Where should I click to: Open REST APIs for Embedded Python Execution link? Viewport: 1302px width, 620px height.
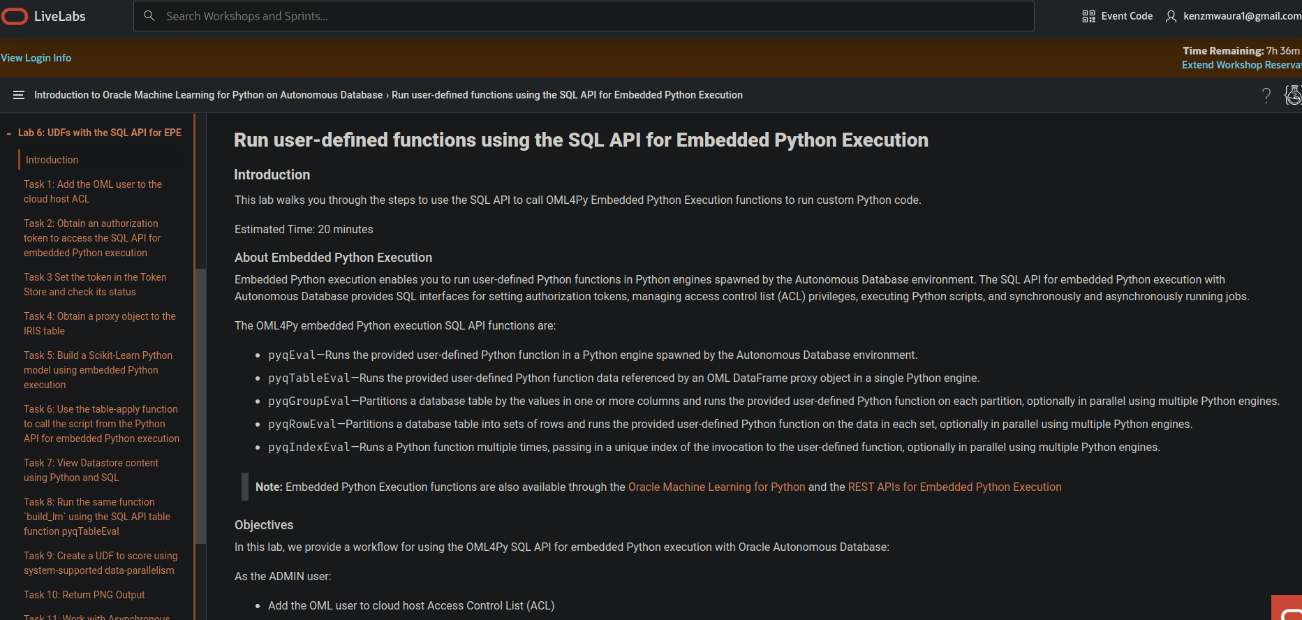tap(954, 487)
